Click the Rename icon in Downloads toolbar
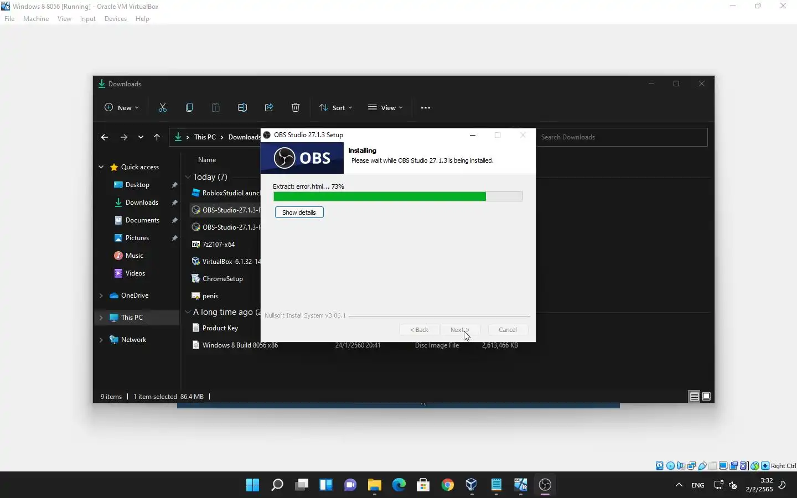The width and height of the screenshot is (797, 498). tap(242, 108)
